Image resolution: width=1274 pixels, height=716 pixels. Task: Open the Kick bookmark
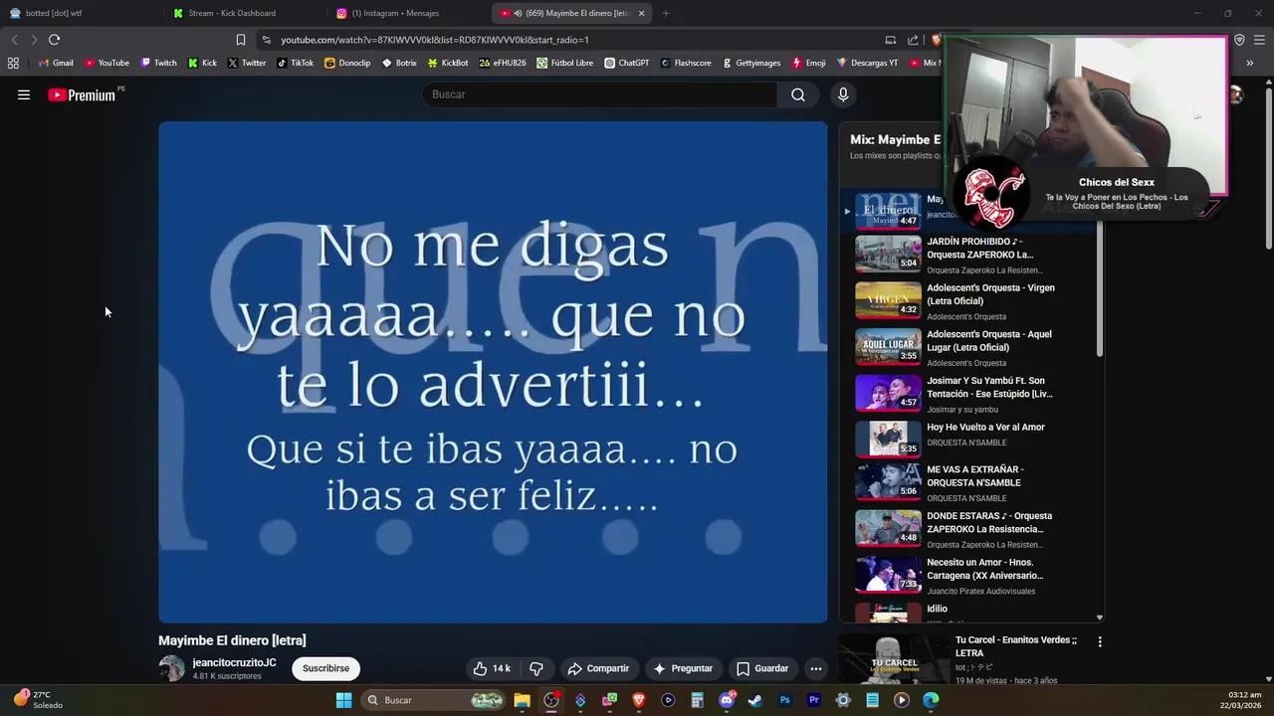pos(202,63)
